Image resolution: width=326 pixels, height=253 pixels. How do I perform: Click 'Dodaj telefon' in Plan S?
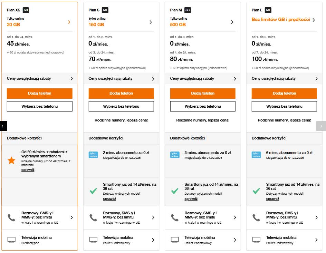click(121, 93)
